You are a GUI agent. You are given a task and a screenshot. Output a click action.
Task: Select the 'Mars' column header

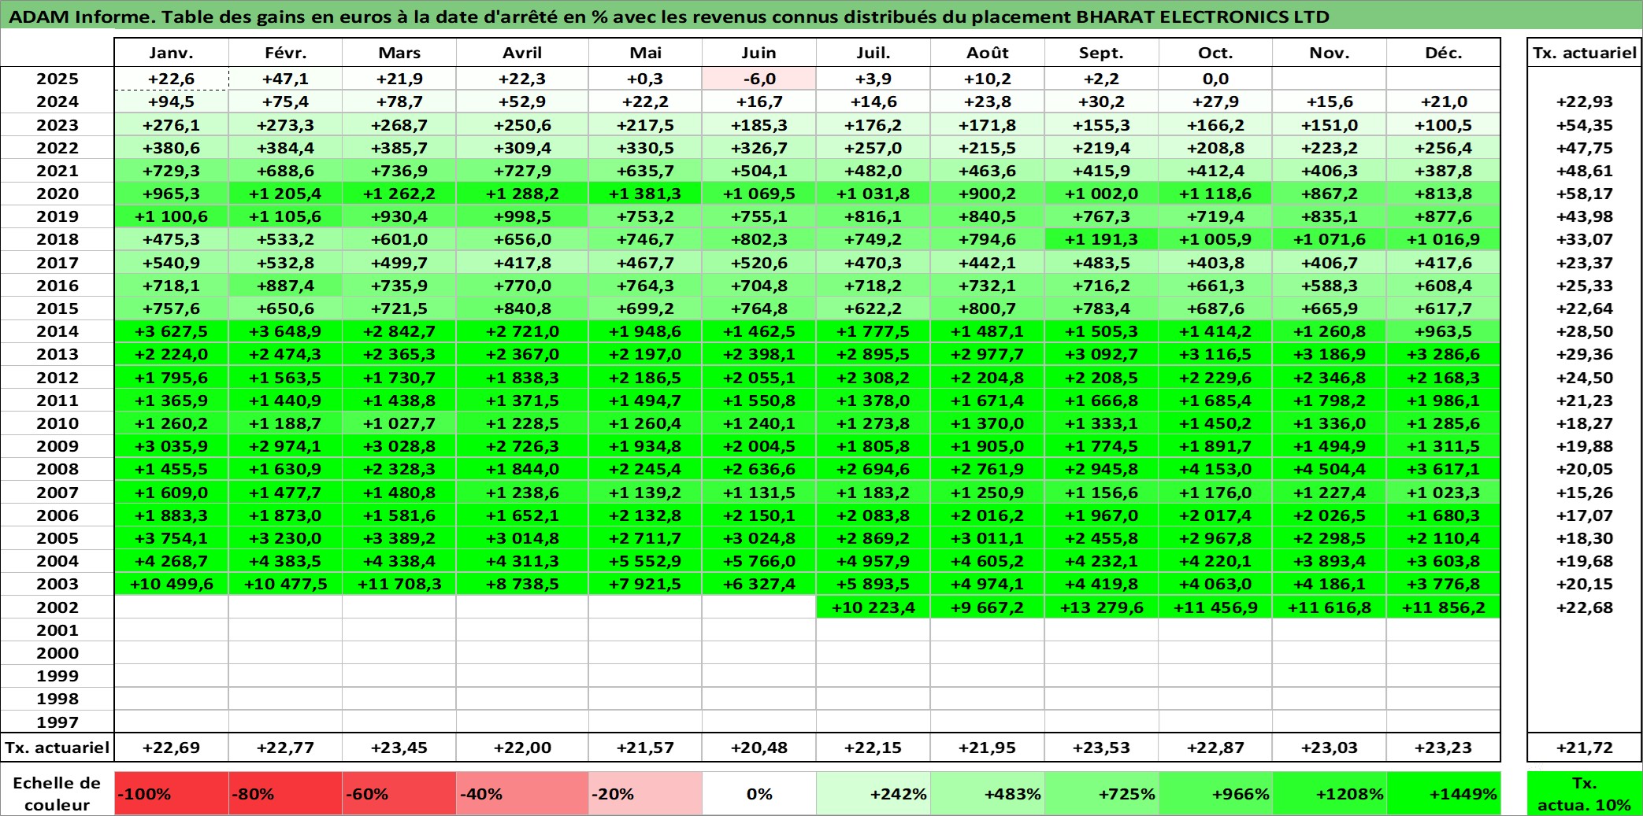pyautogui.click(x=399, y=53)
